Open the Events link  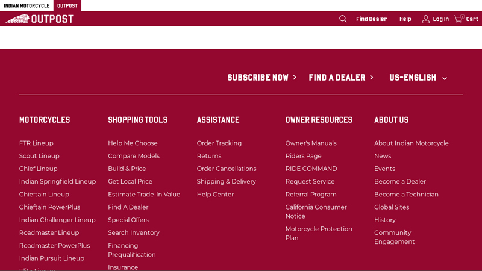coord(384,169)
